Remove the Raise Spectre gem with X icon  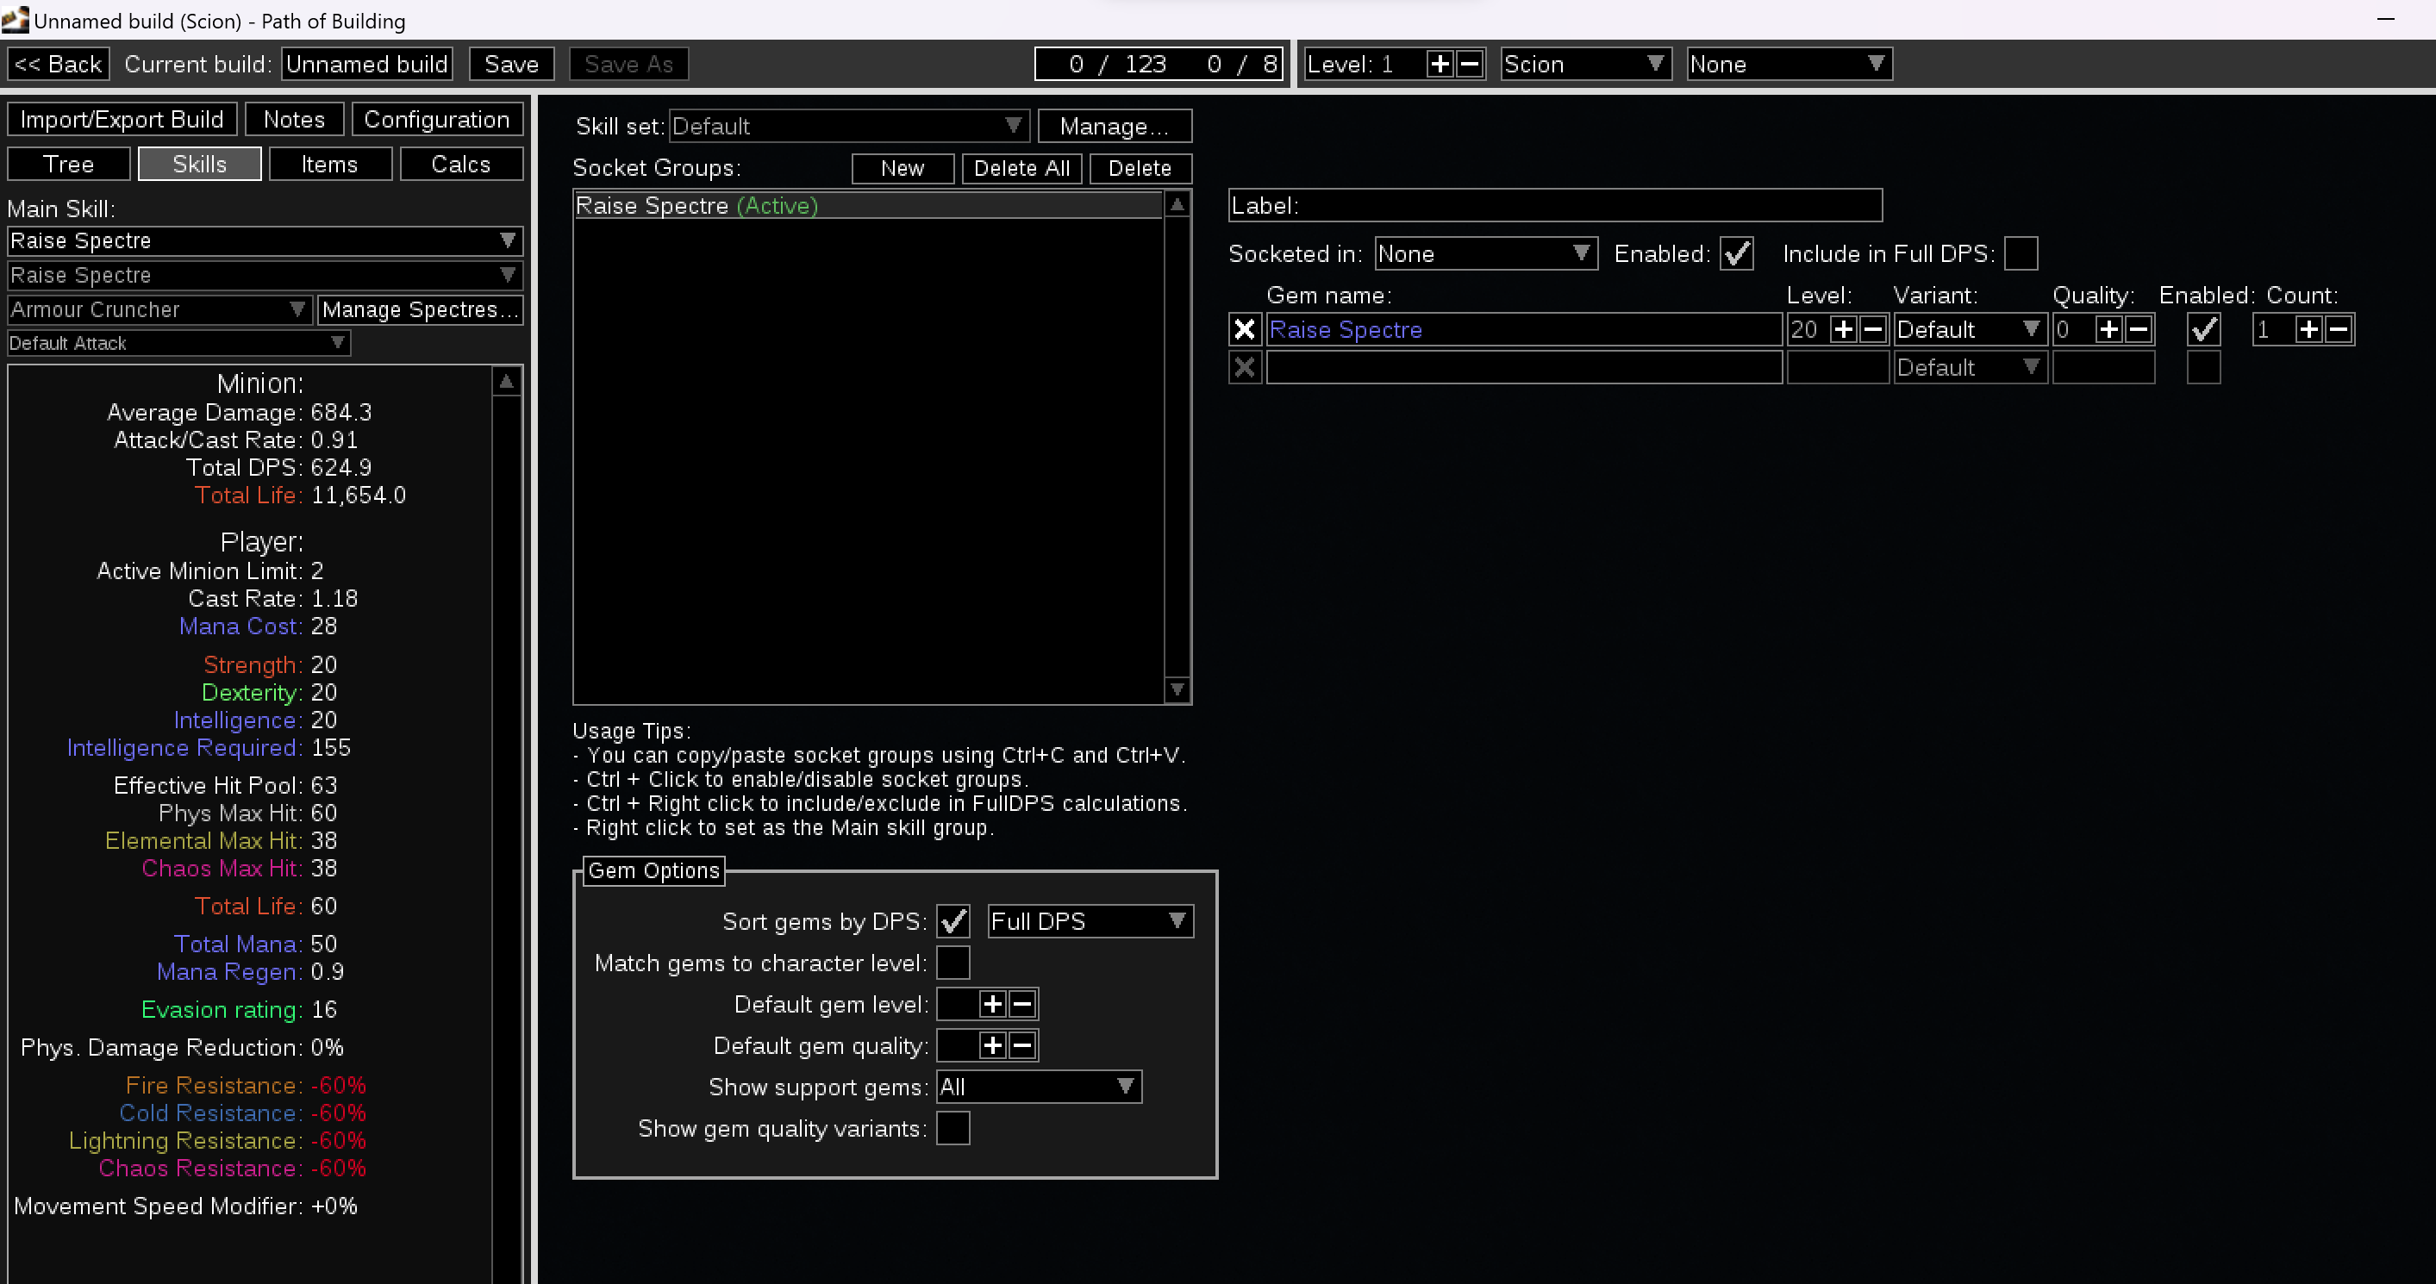click(x=1245, y=330)
